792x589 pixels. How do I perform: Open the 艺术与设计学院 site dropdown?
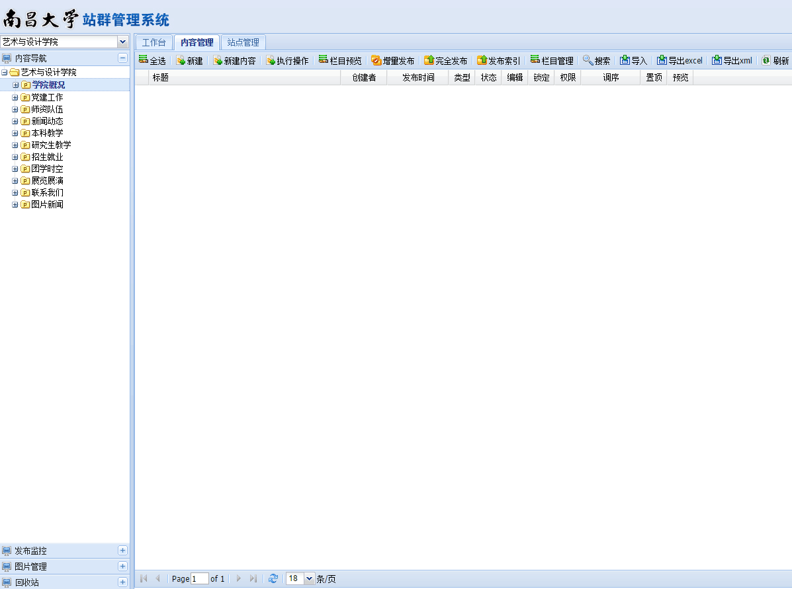point(122,42)
